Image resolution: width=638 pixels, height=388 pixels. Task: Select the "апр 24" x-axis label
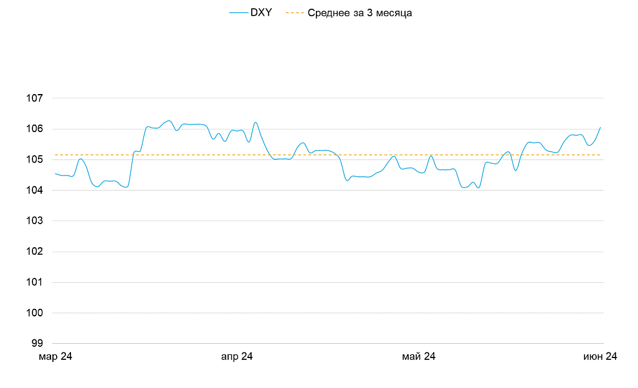237,357
